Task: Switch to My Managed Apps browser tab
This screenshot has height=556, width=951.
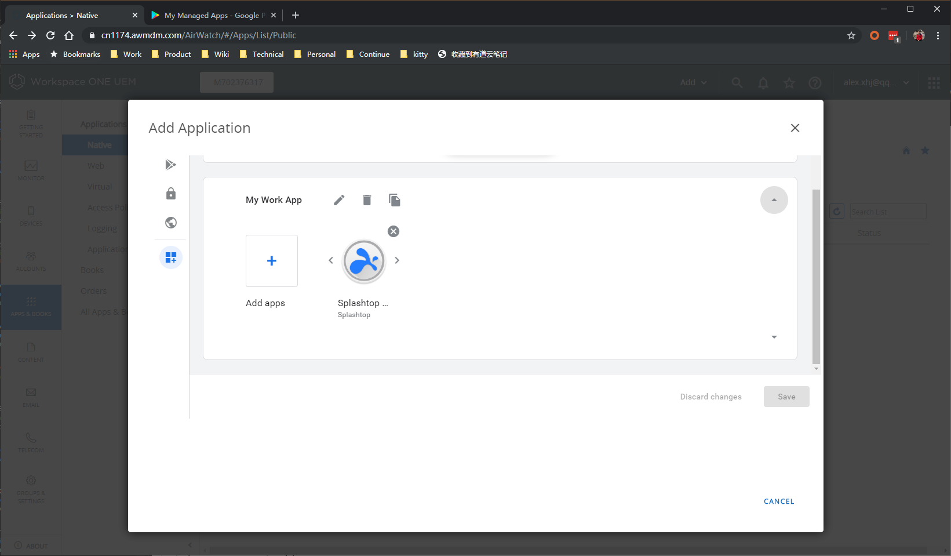Action: click(x=214, y=16)
